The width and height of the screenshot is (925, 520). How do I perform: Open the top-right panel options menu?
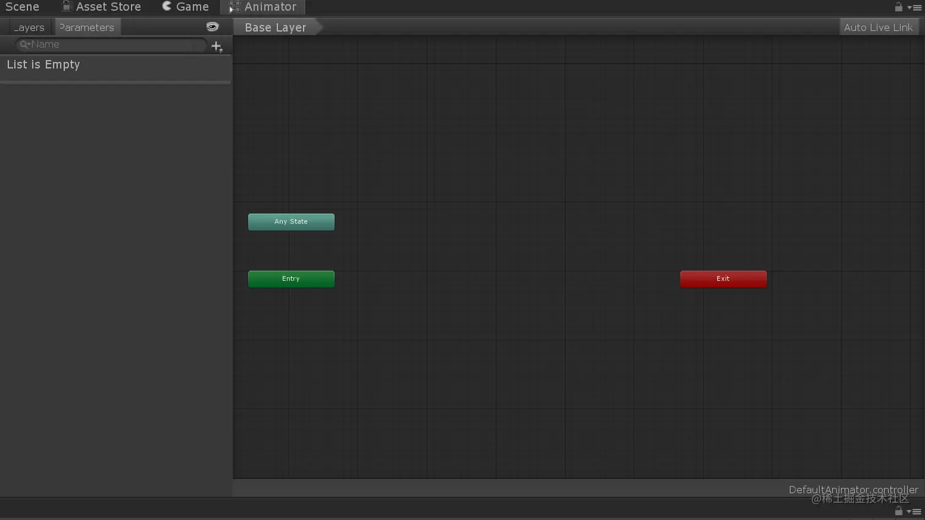point(915,7)
